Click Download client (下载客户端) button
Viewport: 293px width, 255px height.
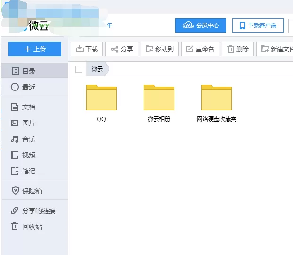[x=258, y=25]
